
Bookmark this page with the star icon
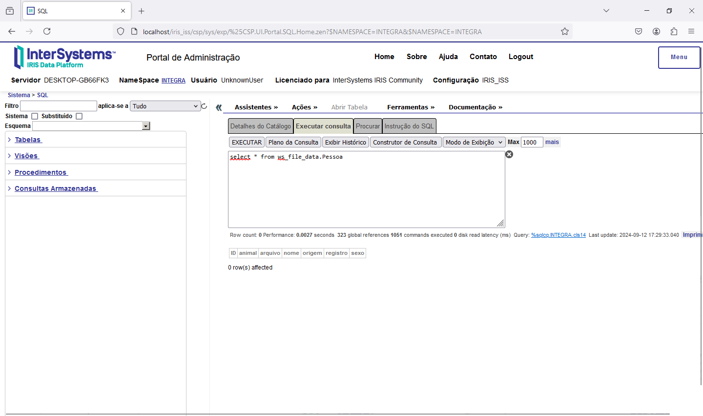[x=565, y=32]
